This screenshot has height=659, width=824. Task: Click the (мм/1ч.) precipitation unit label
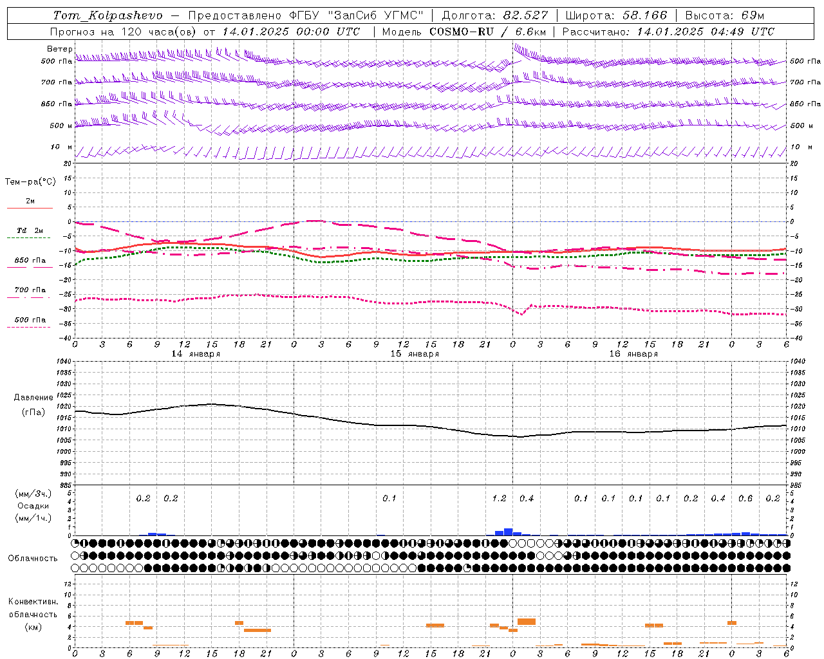(x=34, y=518)
